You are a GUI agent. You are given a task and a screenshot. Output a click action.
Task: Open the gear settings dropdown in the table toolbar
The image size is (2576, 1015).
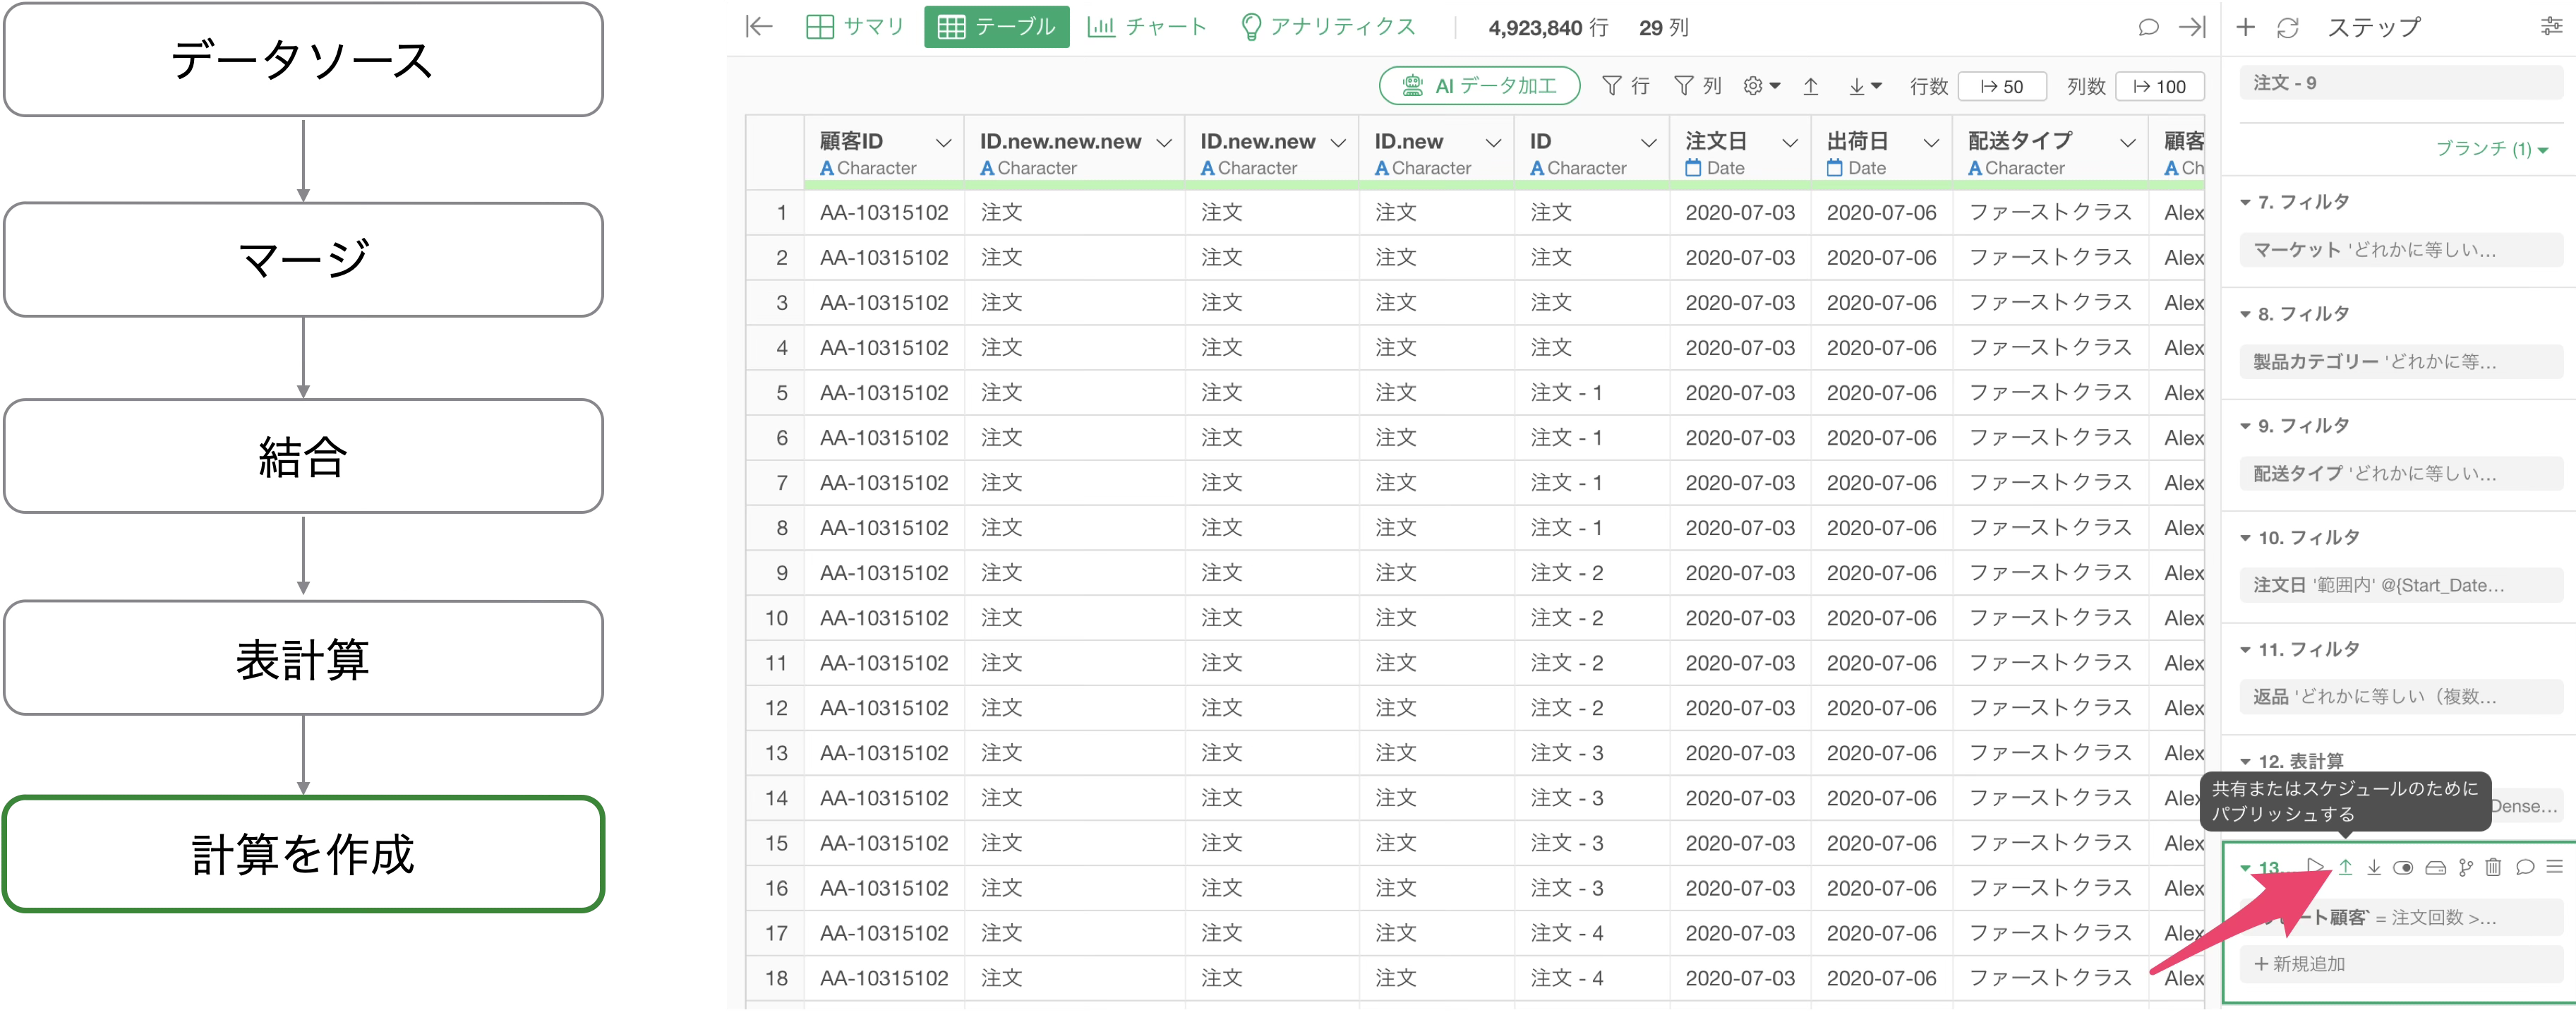pos(1761,86)
